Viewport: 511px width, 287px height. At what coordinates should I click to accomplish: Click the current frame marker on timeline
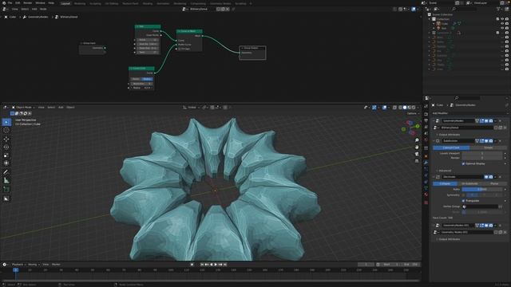[15, 269]
